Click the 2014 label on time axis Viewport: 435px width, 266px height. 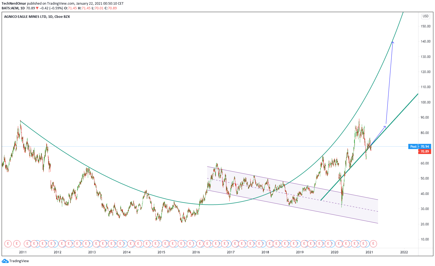(127, 252)
